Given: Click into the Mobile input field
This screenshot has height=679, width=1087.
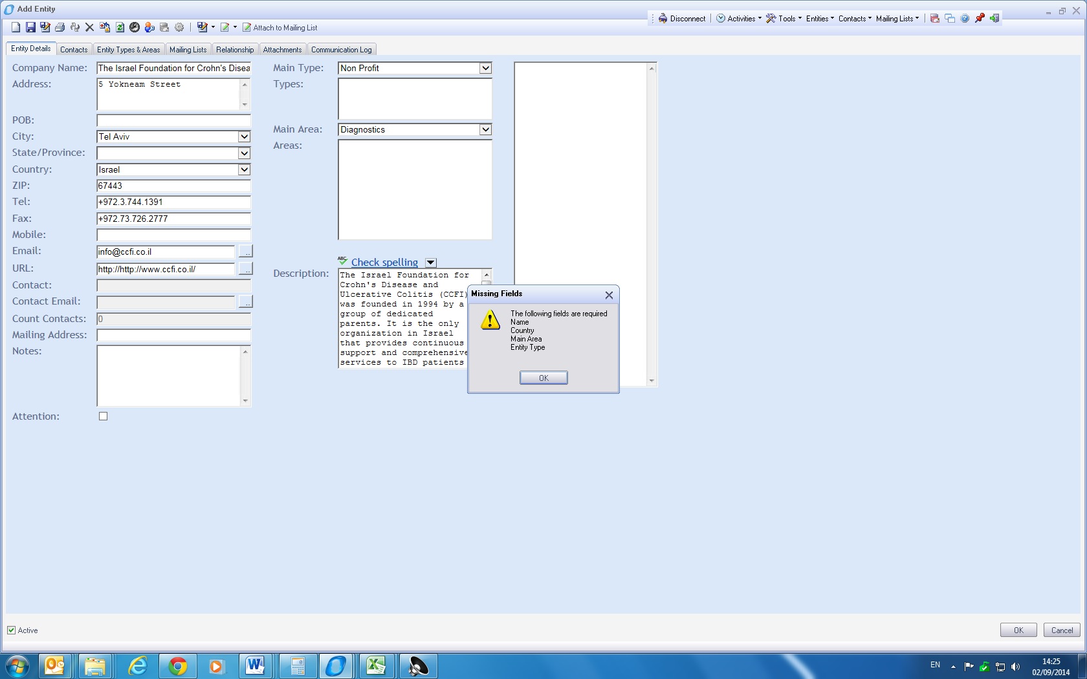Looking at the screenshot, I should (x=173, y=235).
